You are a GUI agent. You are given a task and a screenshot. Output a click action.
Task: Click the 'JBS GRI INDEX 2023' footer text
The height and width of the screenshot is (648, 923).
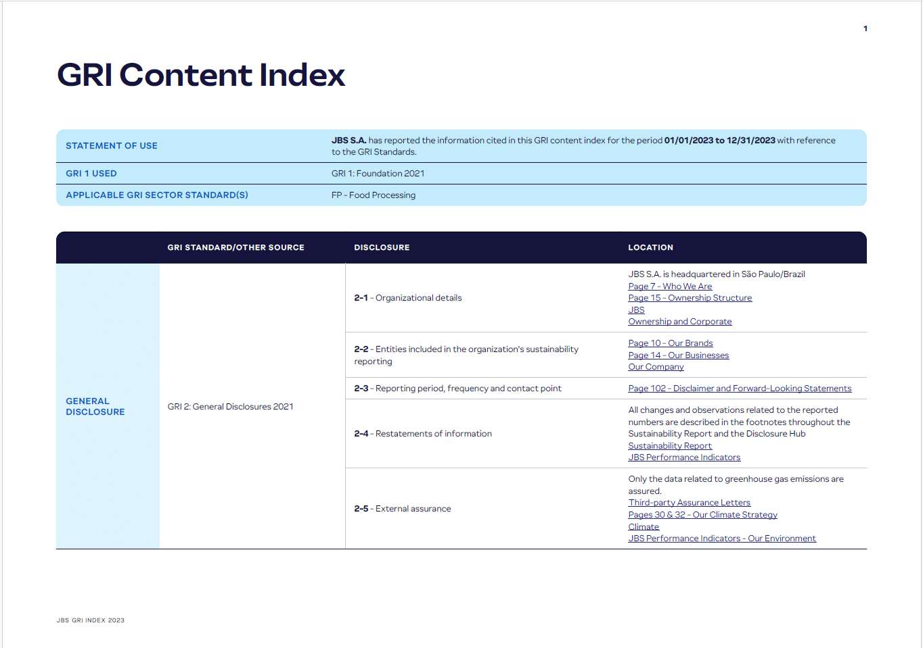click(91, 620)
